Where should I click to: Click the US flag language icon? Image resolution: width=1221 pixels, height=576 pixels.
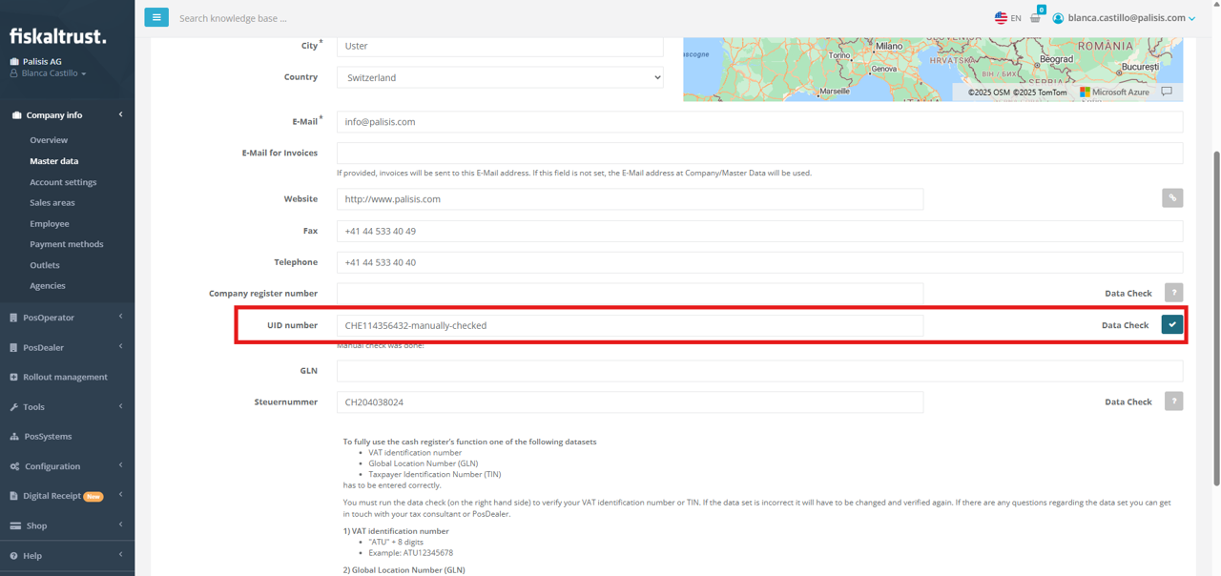pyautogui.click(x=1001, y=17)
